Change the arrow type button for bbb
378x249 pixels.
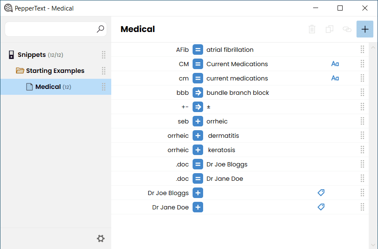tap(198, 93)
